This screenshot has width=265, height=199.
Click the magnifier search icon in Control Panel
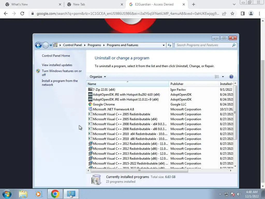point(234,45)
